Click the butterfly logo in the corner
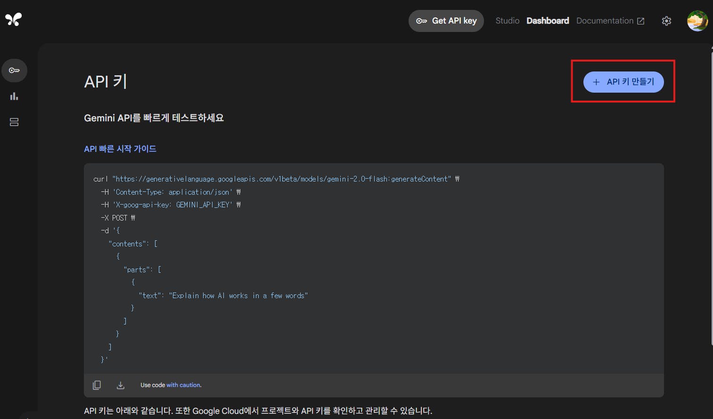The image size is (713, 419). click(x=14, y=19)
